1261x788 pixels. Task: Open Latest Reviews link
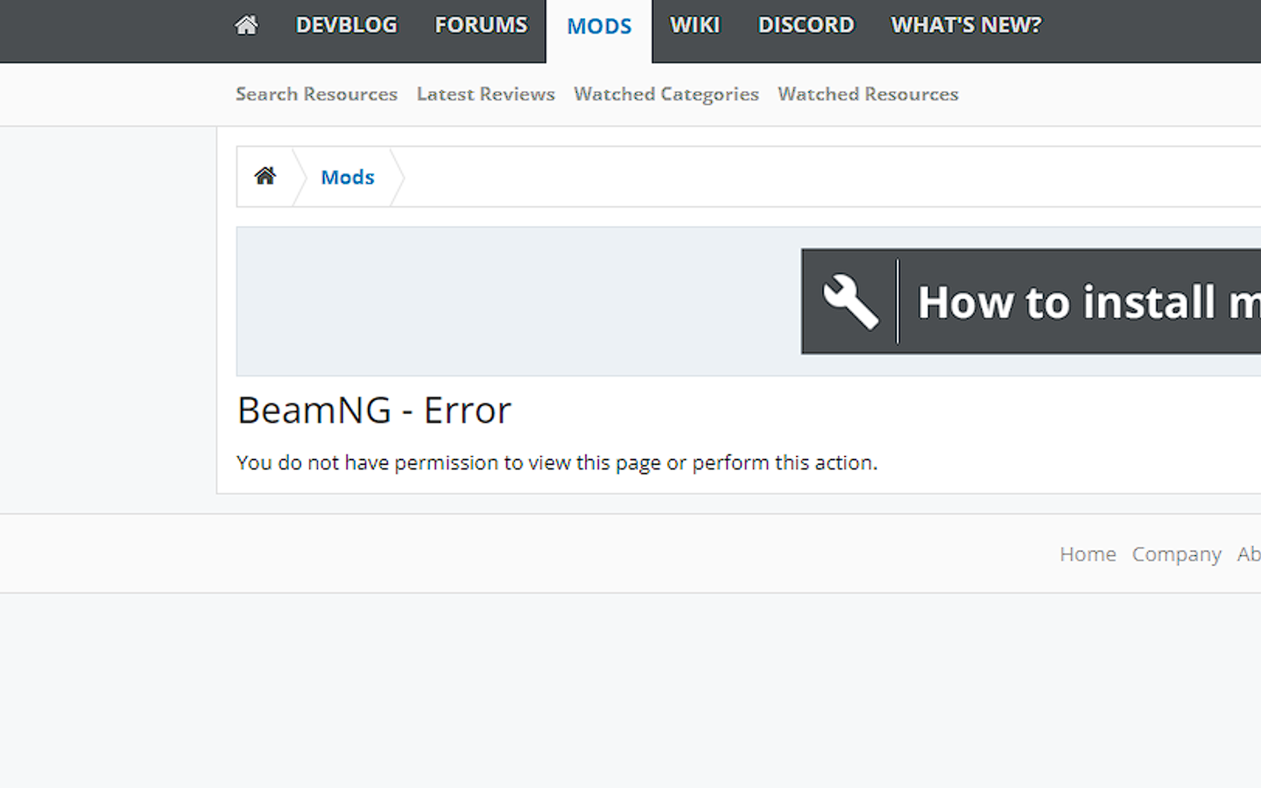click(485, 94)
